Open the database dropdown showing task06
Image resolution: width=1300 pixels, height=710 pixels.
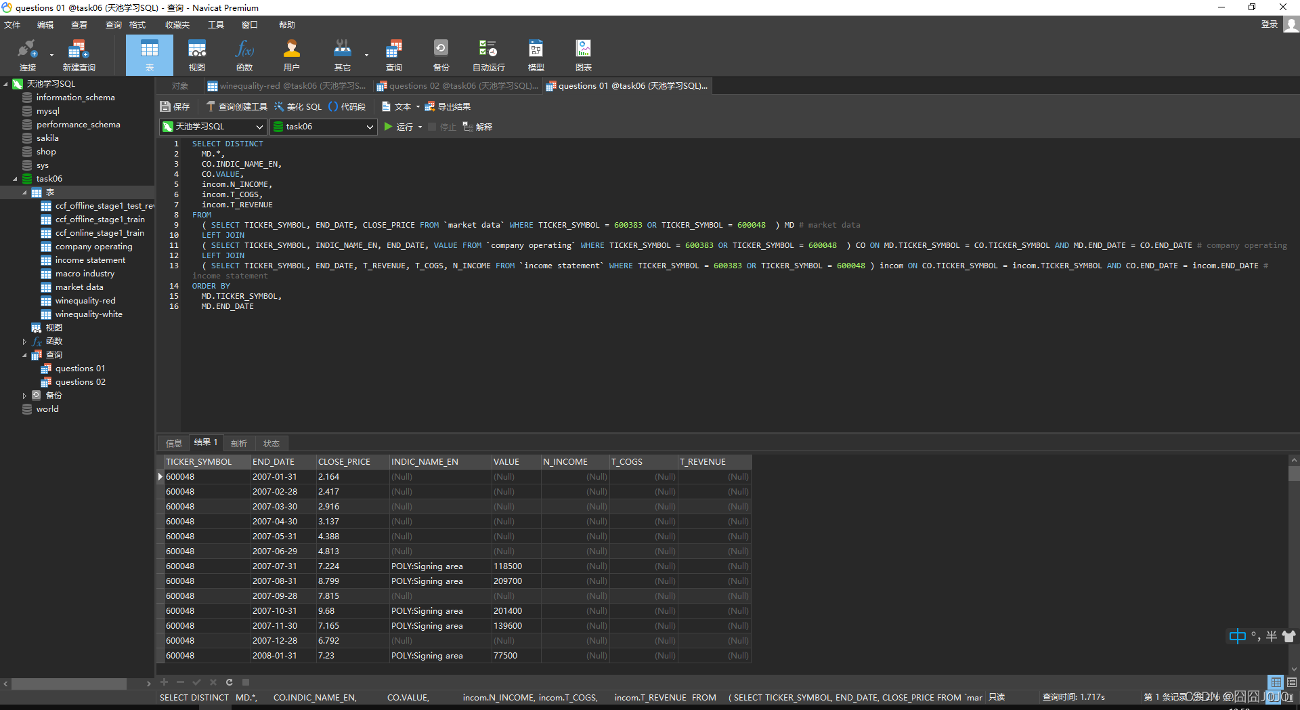(324, 127)
